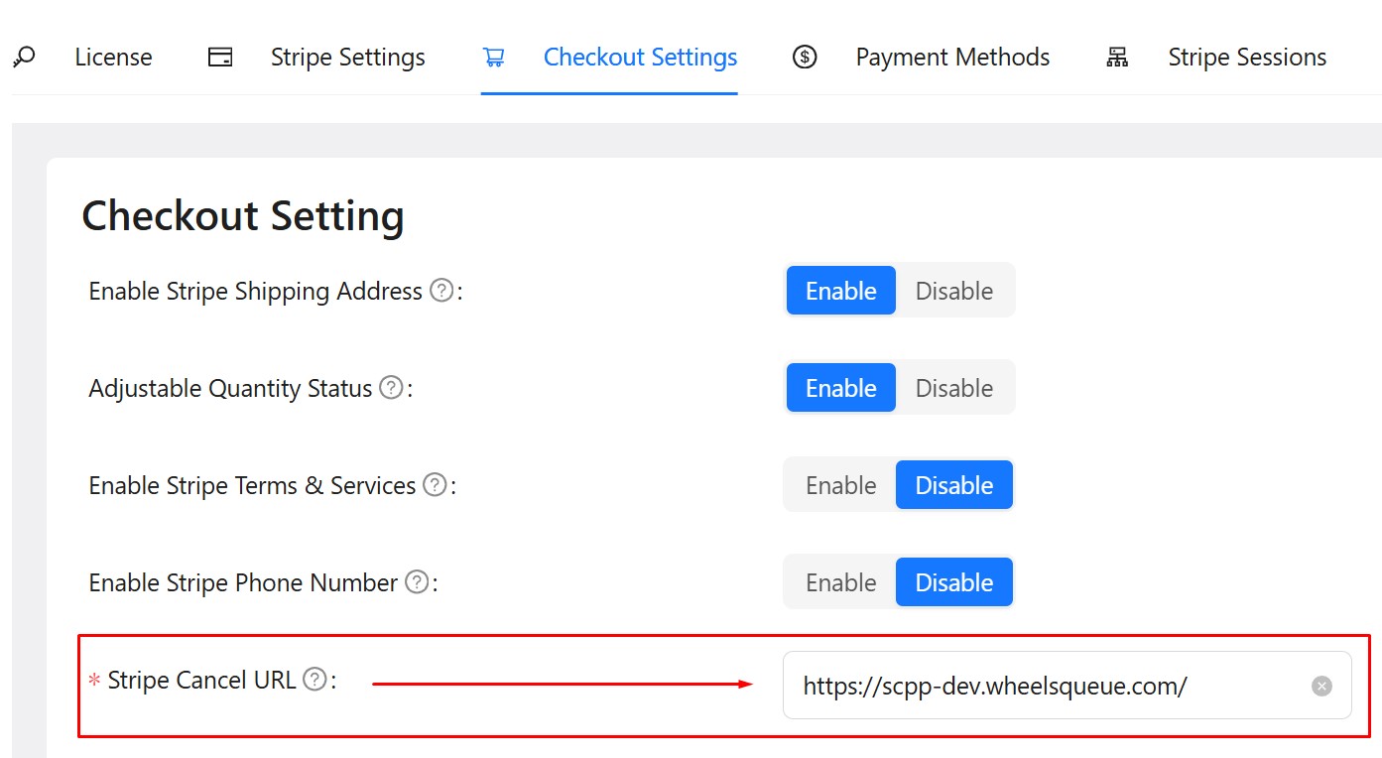Click the network icon for Stripe Sessions
1382x758 pixels.
pyautogui.click(x=1117, y=58)
